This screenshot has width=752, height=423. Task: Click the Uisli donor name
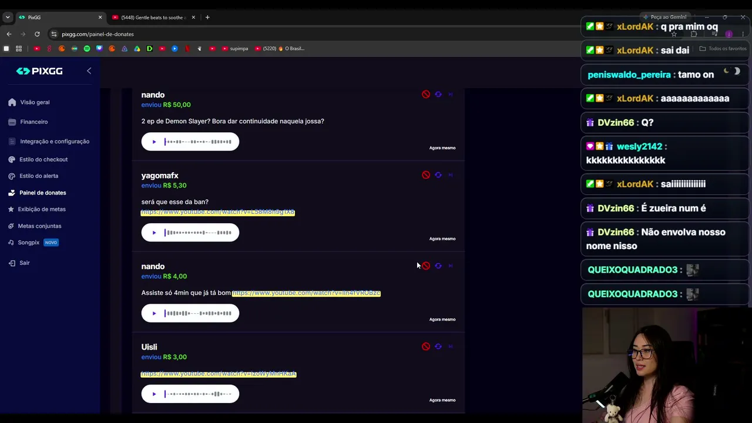pos(149,347)
